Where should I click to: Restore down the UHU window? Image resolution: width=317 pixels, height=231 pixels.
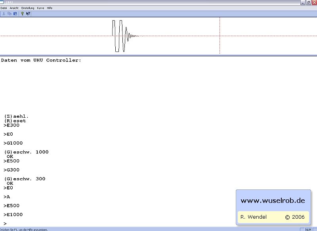pos(308,2)
